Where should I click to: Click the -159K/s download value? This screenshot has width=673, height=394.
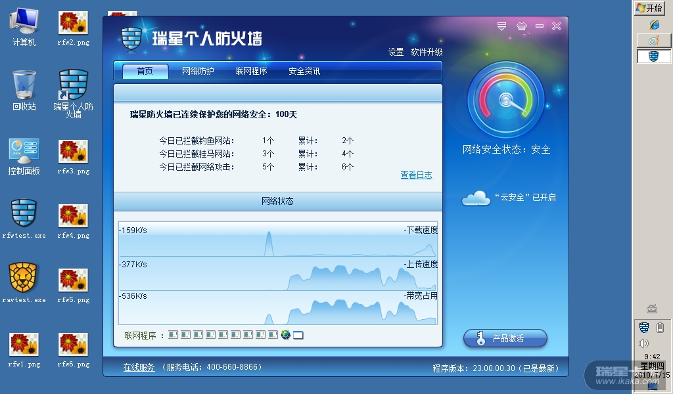click(133, 230)
